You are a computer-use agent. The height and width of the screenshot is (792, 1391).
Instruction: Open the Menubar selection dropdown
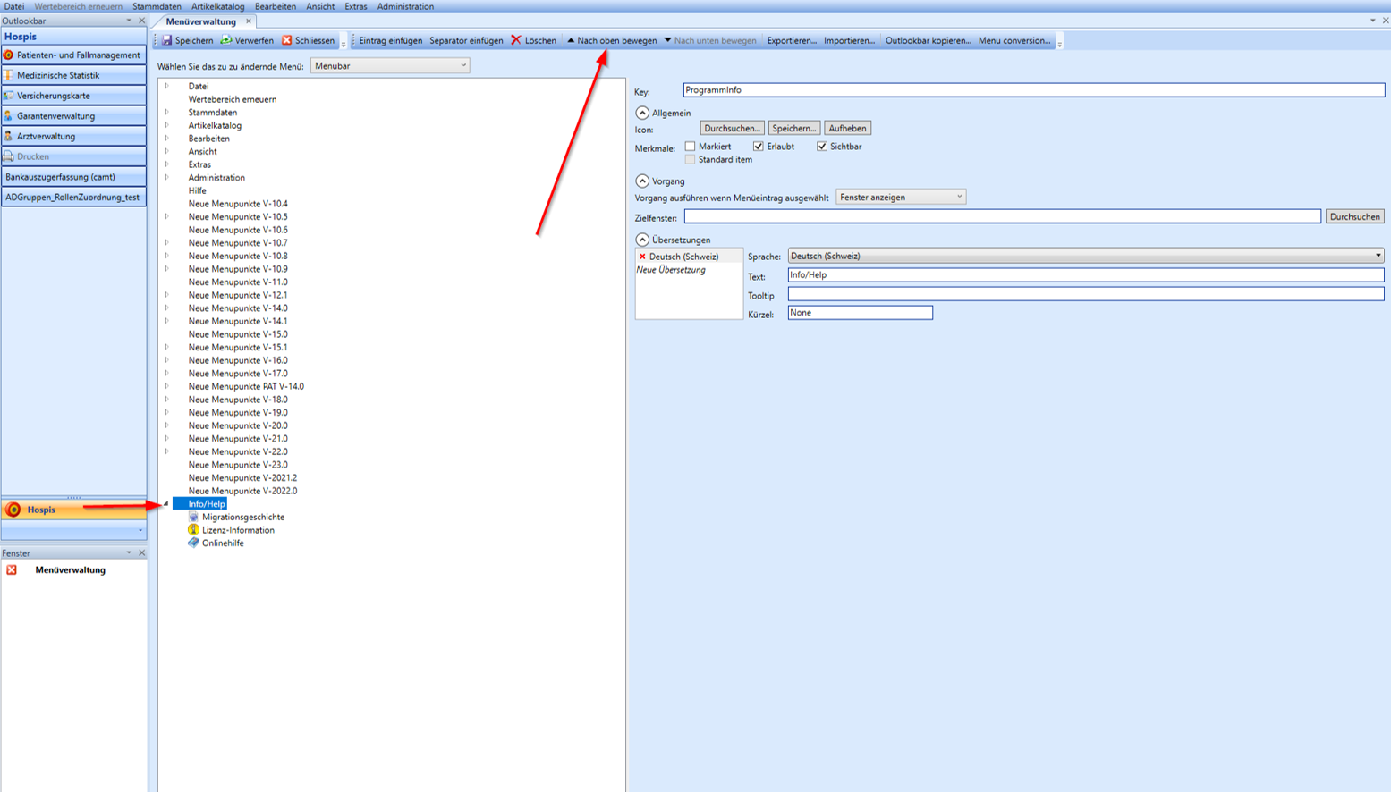coord(390,65)
